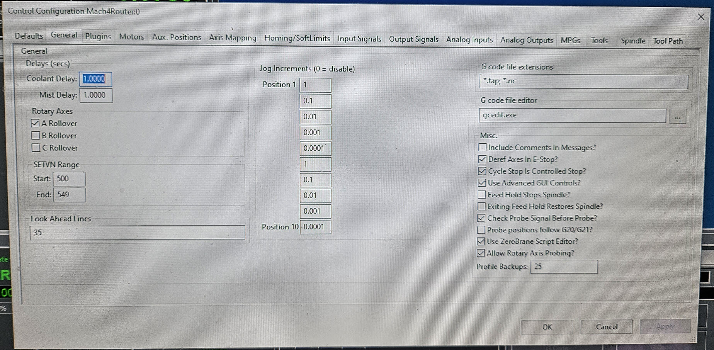Viewport: 714px width, 350px height.
Task: Open the Homing/SoftLimits tab
Action: point(297,38)
